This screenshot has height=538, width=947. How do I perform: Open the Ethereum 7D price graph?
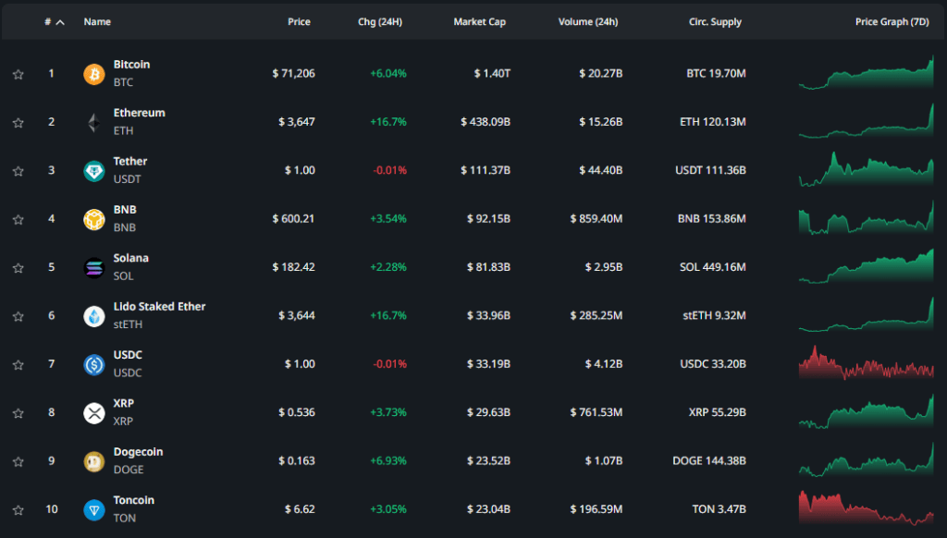pyautogui.click(x=866, y=122)
